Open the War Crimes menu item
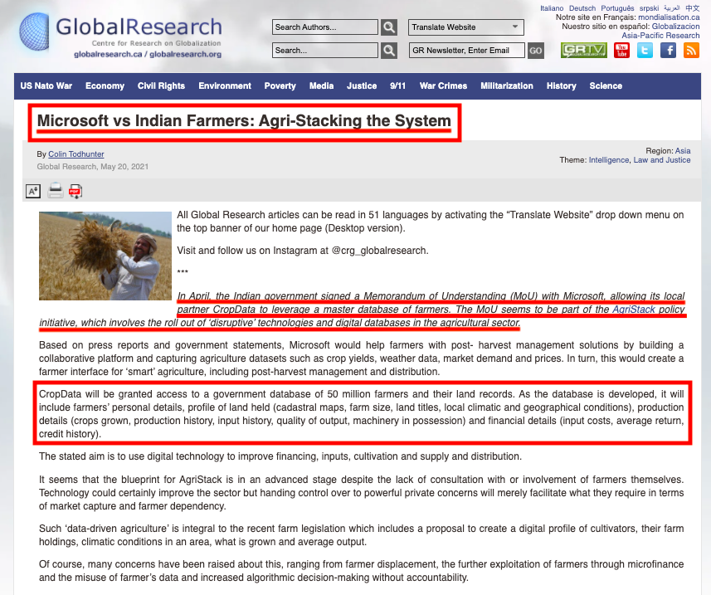 pos(444,85)
